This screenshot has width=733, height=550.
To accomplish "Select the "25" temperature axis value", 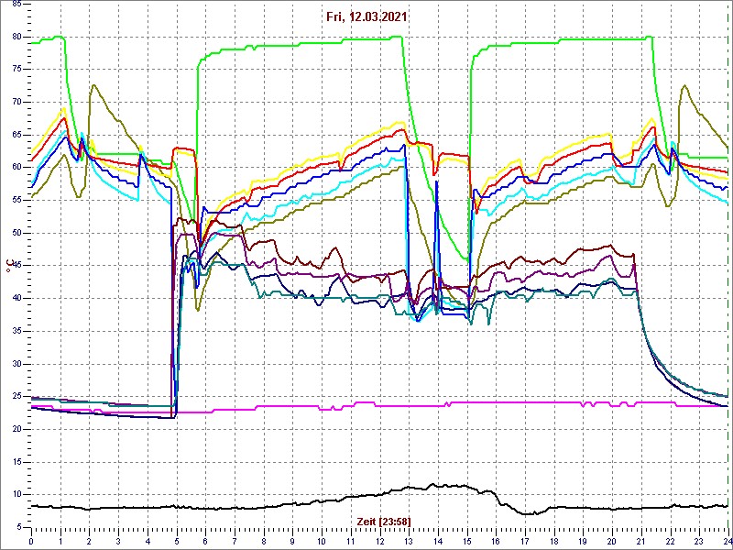I will [x=16, y=397].
